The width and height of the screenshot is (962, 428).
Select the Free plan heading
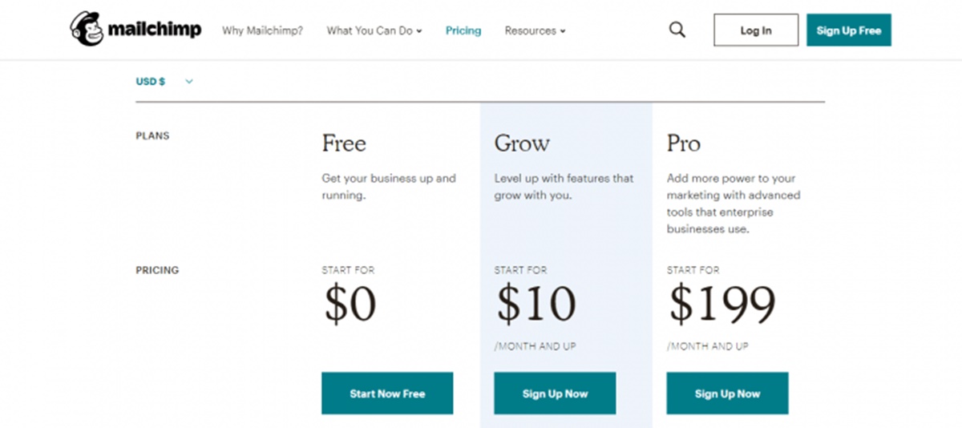tap(344, 144)
